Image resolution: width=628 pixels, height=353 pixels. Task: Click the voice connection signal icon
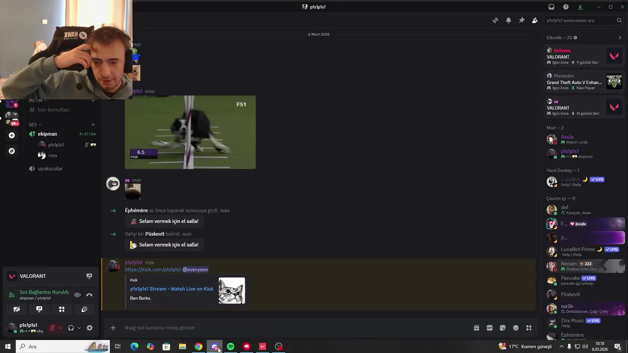pyautogui.click(x=12, y=295)
